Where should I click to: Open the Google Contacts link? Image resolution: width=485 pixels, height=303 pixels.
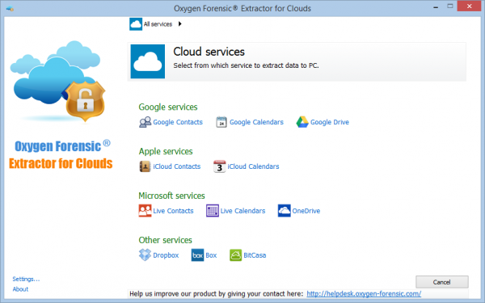(x=178, y=122)
